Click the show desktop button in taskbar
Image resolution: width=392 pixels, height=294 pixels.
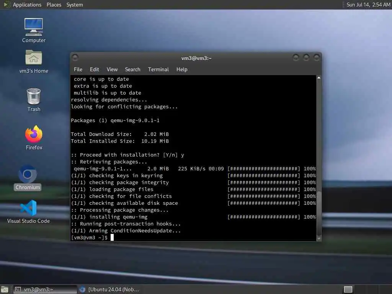click(x=5, y=289)
